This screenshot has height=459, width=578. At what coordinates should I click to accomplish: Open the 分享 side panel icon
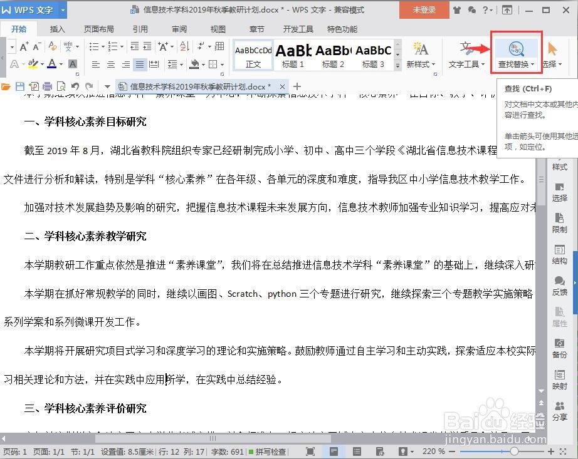coord(560,411)
